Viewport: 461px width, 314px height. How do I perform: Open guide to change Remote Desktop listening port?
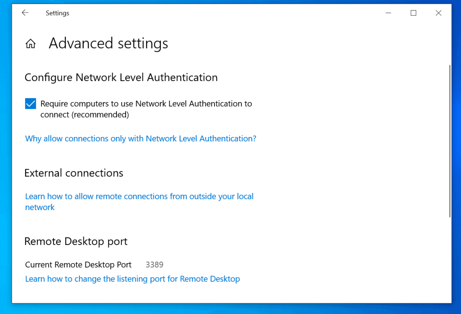point(132,279)
